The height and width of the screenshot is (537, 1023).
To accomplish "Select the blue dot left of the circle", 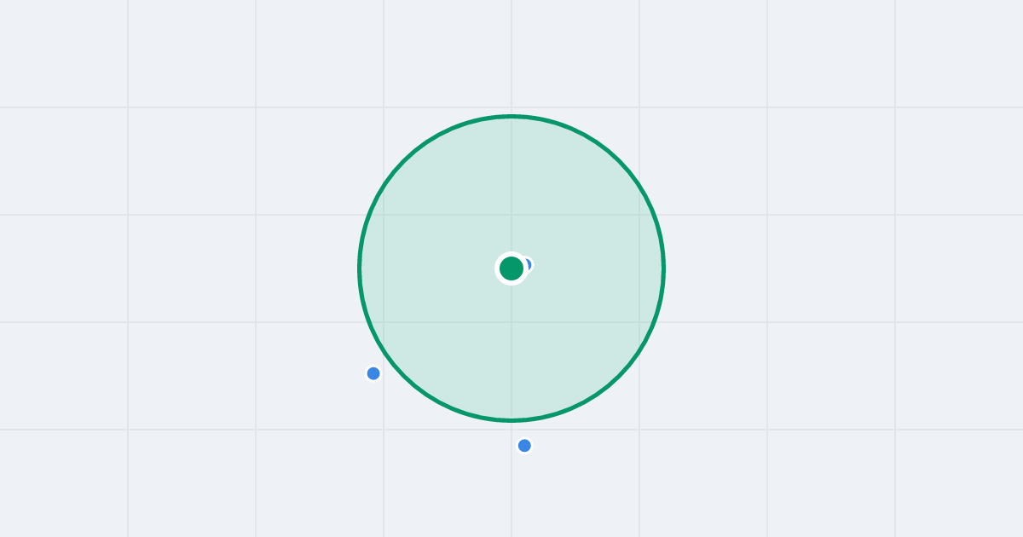I will pyautogui.click(x=373, y=373).
